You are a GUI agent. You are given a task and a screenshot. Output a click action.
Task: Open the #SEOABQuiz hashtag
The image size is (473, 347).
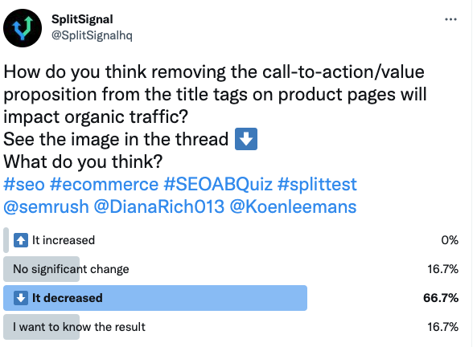(218, 184)
